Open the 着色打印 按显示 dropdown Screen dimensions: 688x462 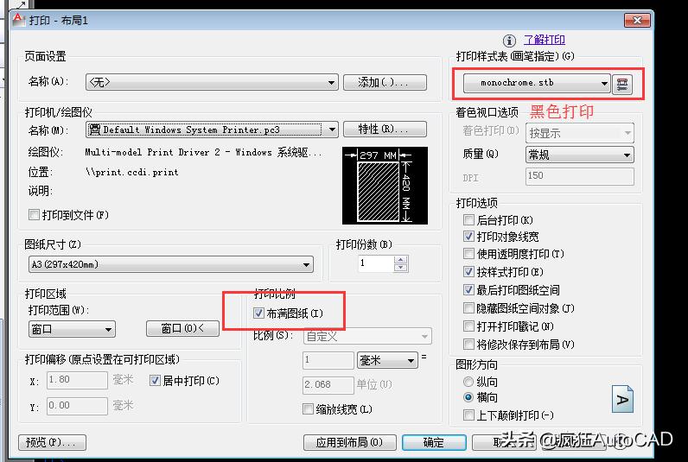coord(580,133)
